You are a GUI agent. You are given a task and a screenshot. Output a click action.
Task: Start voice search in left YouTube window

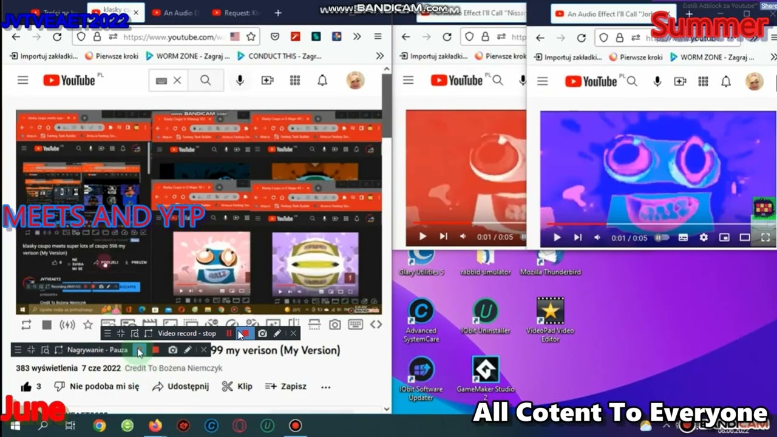click(x=240, y=80)
